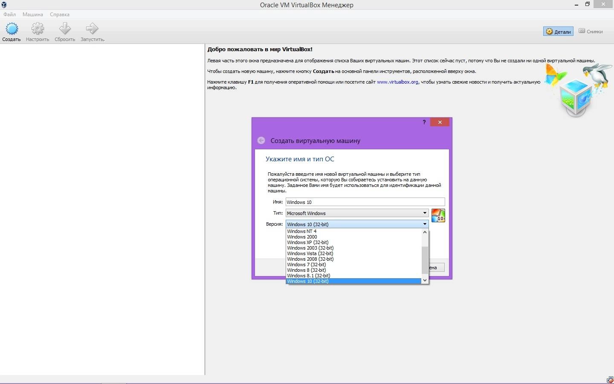Click the Сбросить toolbar arrow icon
Image resolution: width=614 pixels, height=384 pixels.
65,29
